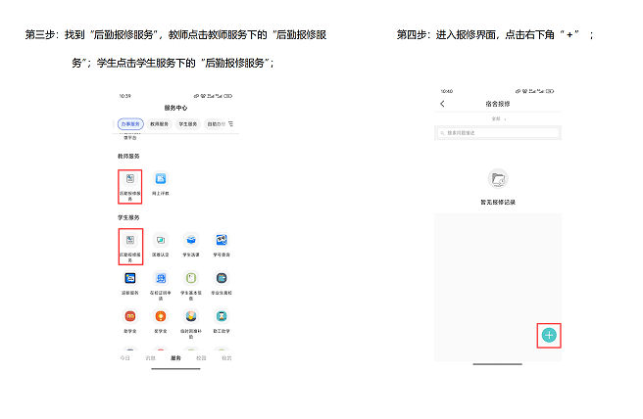The image size is (643, 419).
Task: Switch to 今日 bottom tab
Action: click(x=125, y=358)
